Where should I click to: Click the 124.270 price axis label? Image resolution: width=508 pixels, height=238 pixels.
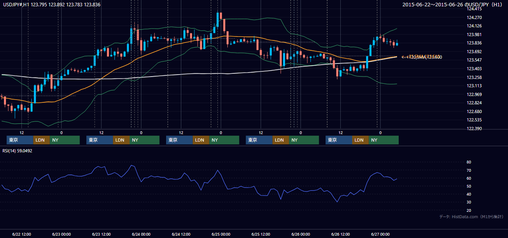(x=475, y=17)
